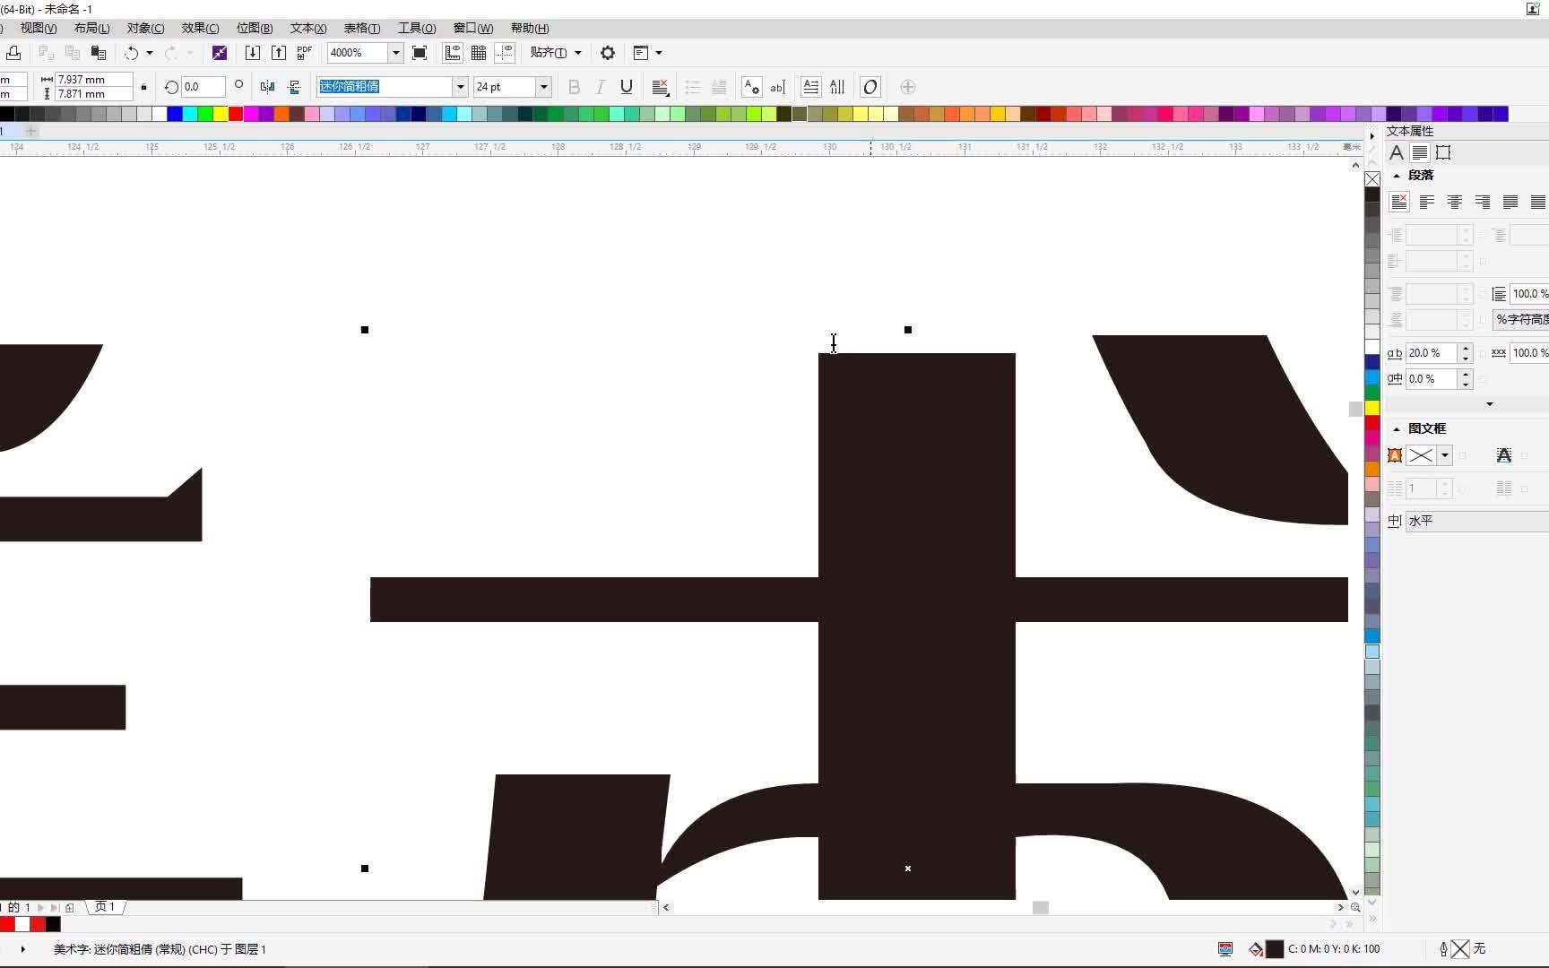Image resolution: width=1549 pixels, height=968 pixels.
Task: Click the no-color X swatch in the side palette
Action: [x=1372, y=179]
